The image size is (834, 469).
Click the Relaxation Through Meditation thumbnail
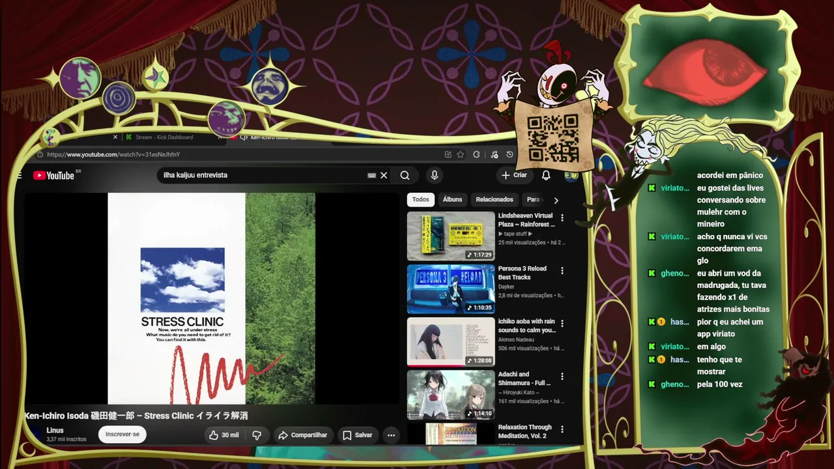tap(451, 434)
